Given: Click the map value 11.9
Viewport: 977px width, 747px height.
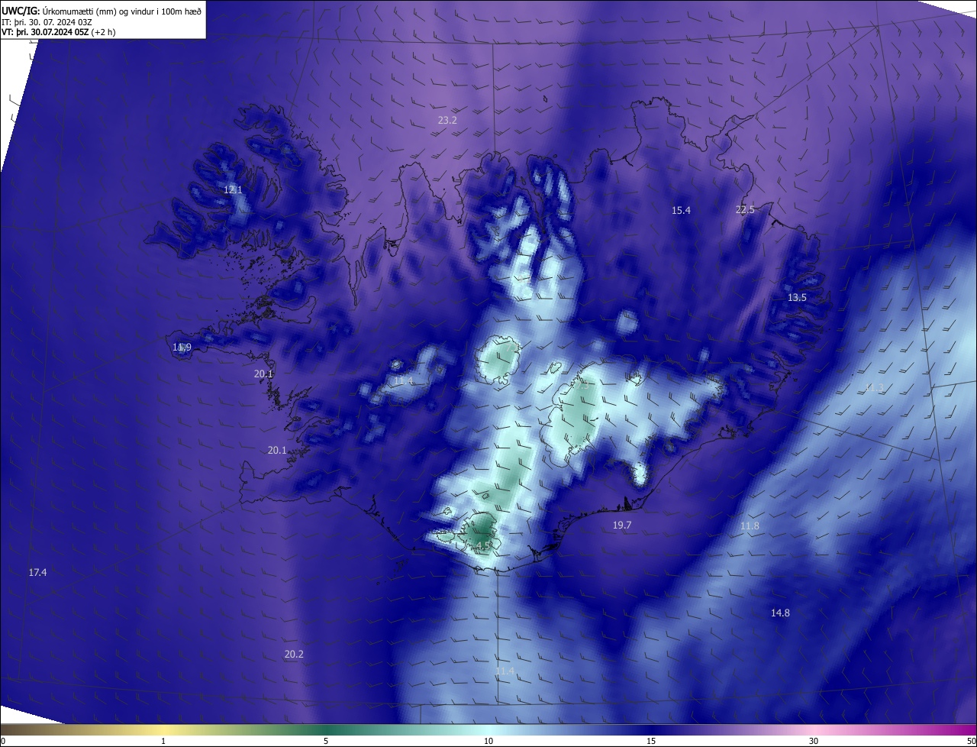Looking at the screenshot, I should point(182,348).
